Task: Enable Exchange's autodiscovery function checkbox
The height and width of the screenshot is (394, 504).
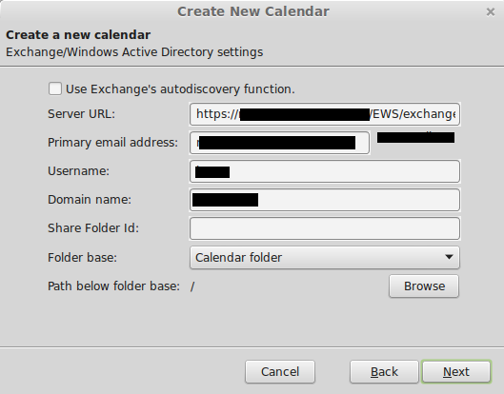Action: 55,89
